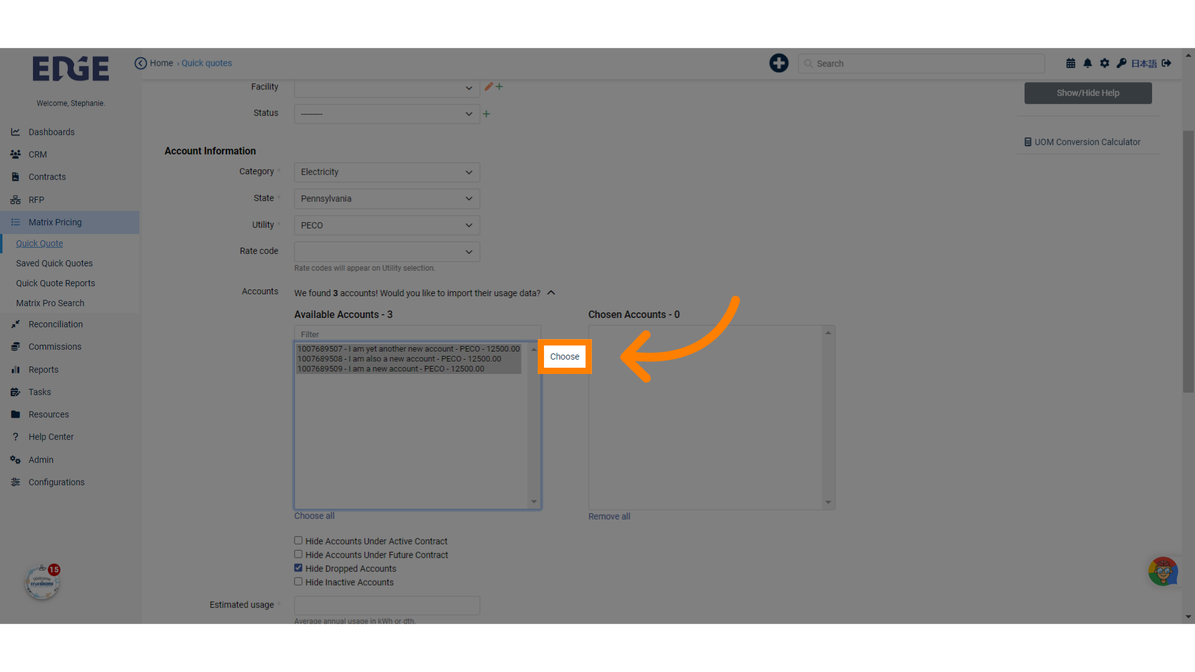Open the chat assistant avatar icon
1195x672 pixels.
(x=1163, y=571)
